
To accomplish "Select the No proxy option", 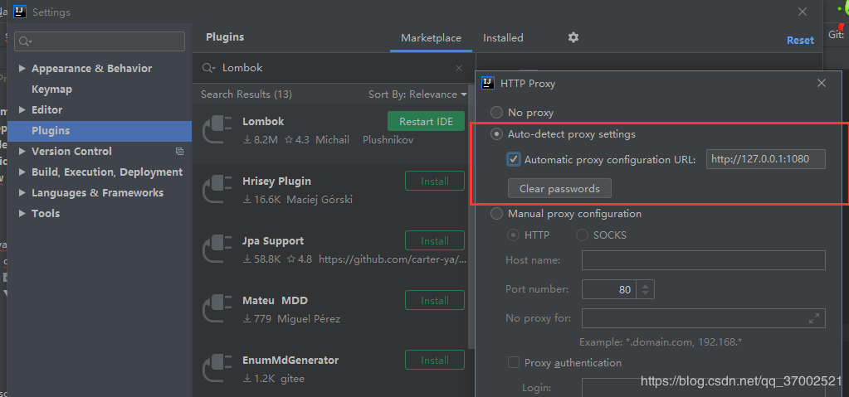I will (x=496, y=113).
